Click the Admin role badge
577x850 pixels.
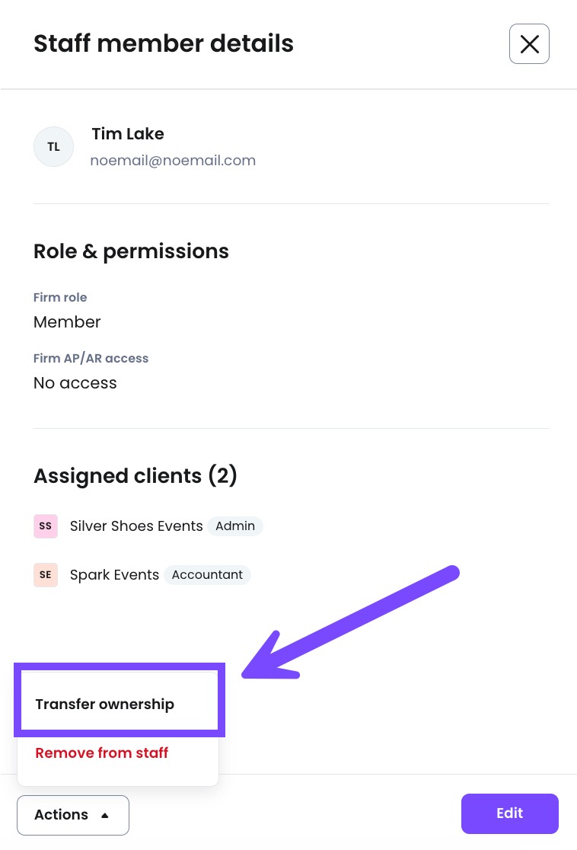point(235,526)
